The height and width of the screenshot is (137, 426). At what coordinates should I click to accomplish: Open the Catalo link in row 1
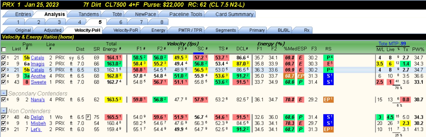(x=38, y=58)
